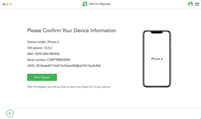Viewport: 201px width, 119px height.
Task: Click the Device model: iPhone 6 line
Action: tap(43, 42)
